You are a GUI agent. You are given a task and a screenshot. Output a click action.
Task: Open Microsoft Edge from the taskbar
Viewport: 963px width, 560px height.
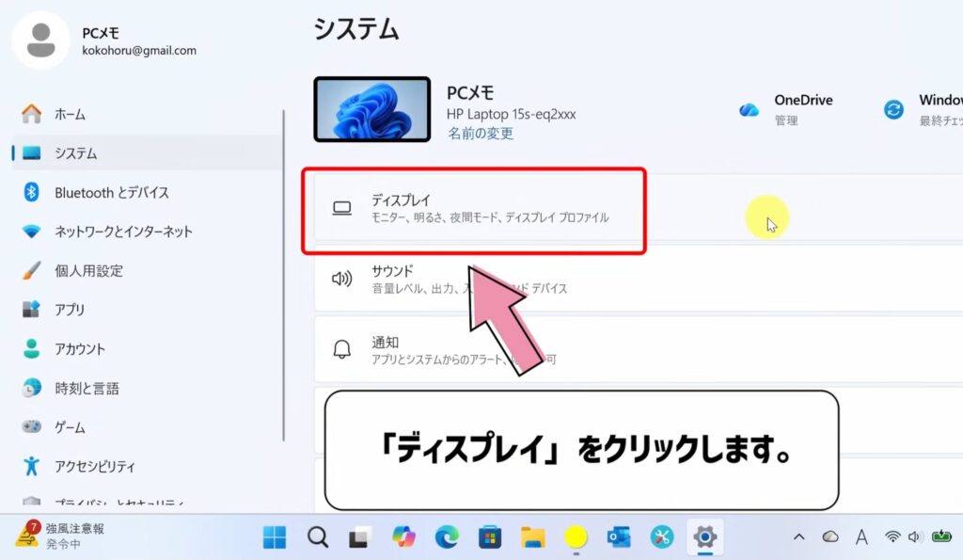point(448,537)
